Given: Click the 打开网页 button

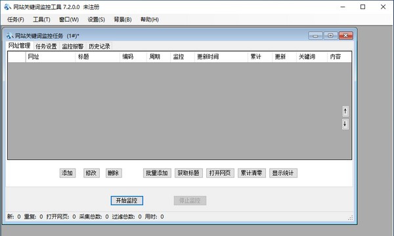Looking at the screenshot, I should tap(220, 173).
